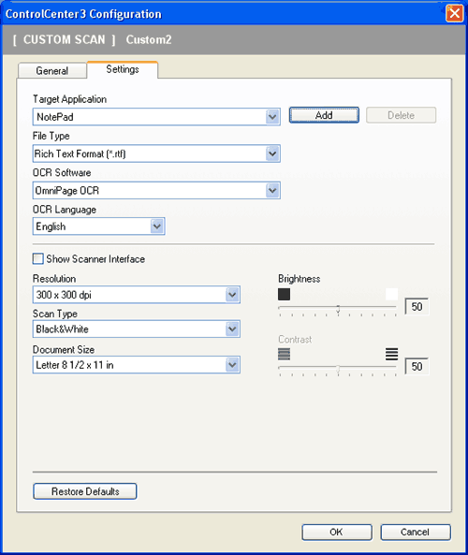Open the OCR Software dropdown
This screenshot has height=555, width=468.
coord(272,190)
